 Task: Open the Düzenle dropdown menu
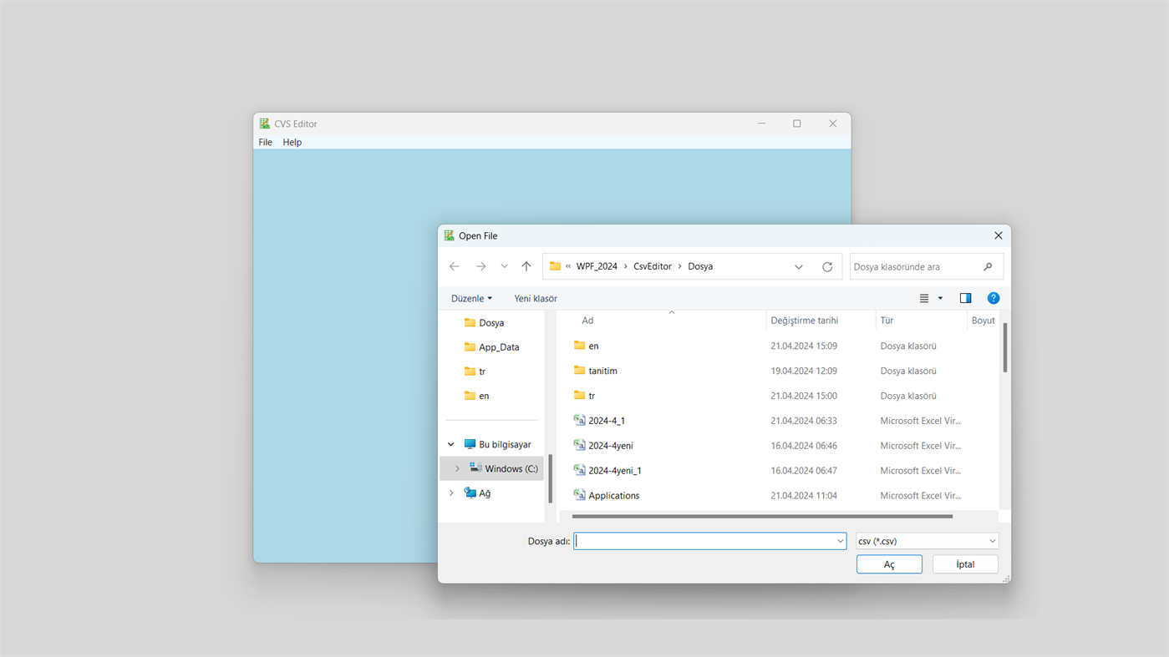(x=471, y=298)
